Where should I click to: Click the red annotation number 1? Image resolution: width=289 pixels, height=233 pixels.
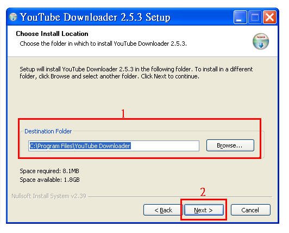click(123, 113)
